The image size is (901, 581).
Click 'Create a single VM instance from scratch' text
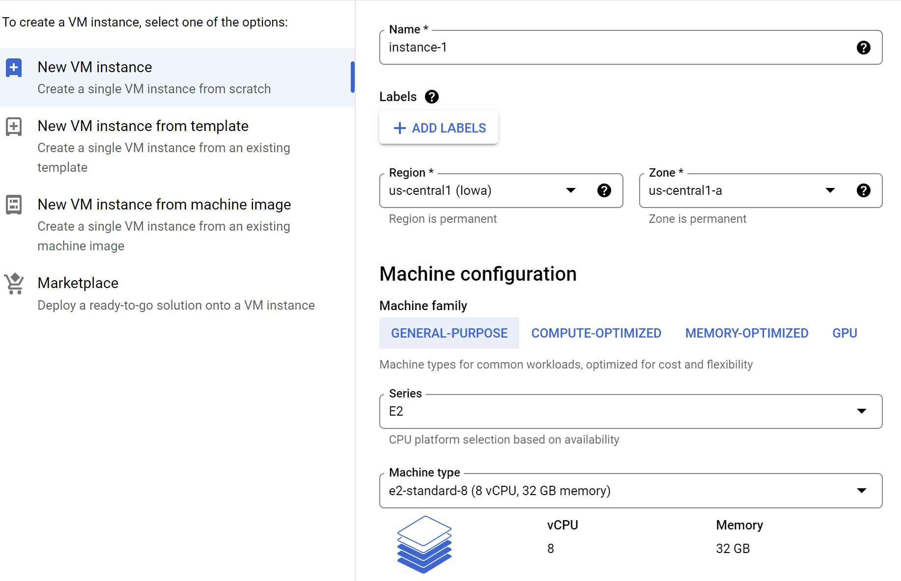pyautogui.click(x=154, y=89)
